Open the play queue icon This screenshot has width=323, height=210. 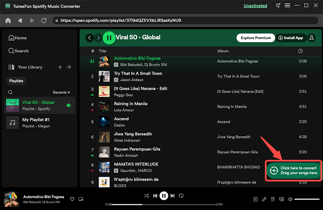pos(273,199)
